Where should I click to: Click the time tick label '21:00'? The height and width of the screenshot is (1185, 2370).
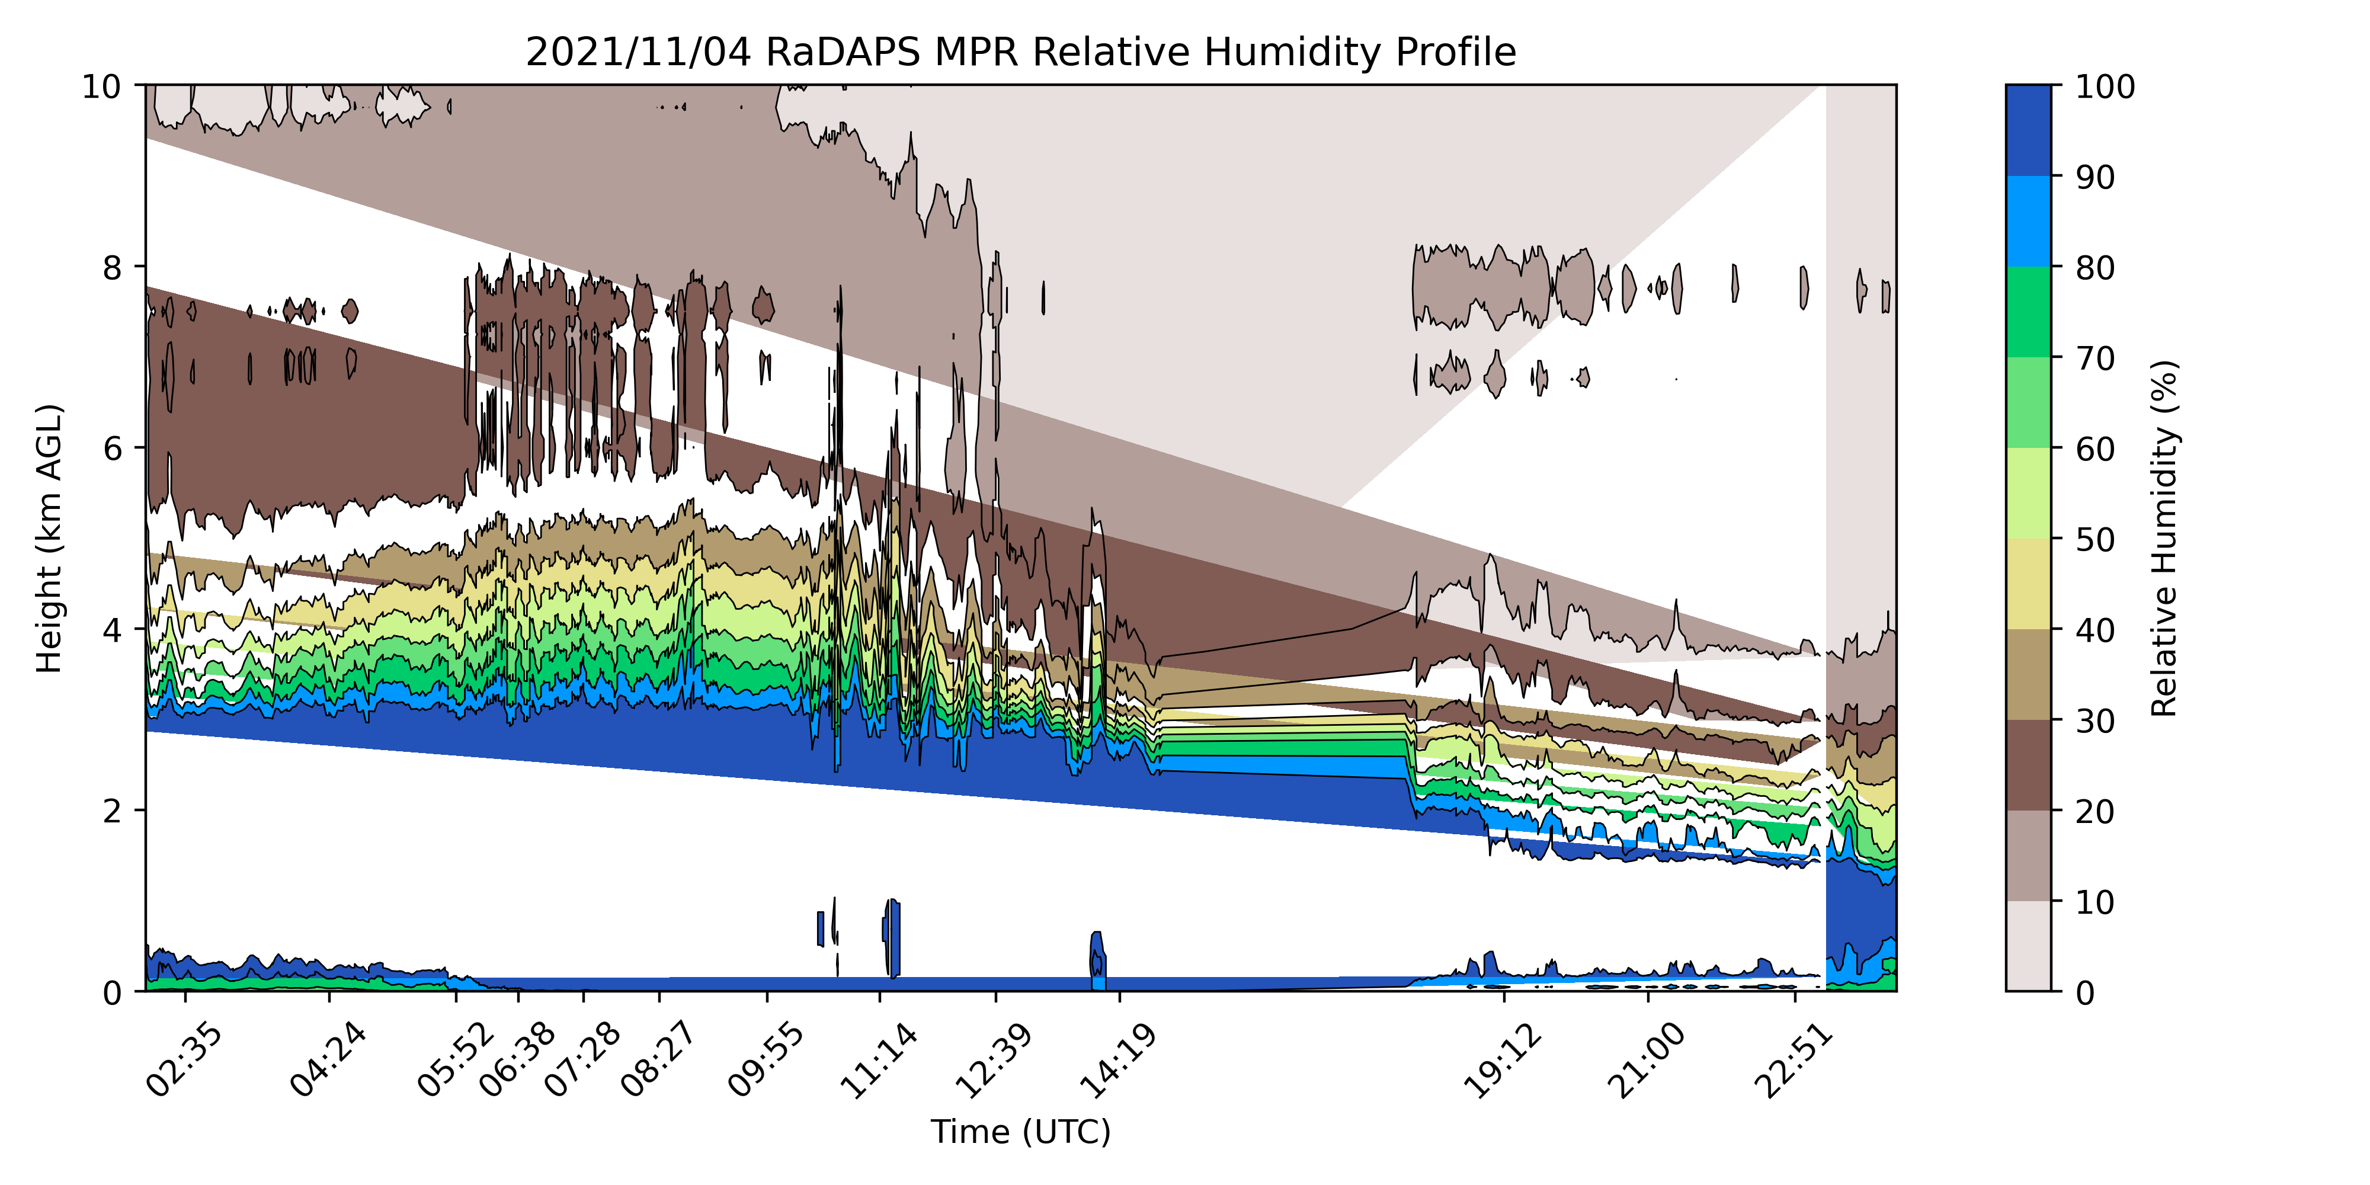1647,1060
